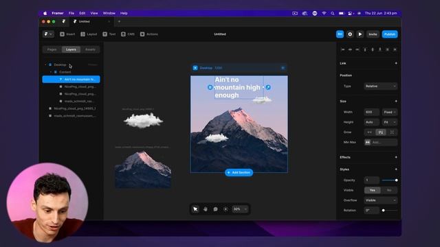Collapse the Desktop layer tree row
The image size is (440, 247).
click(45, 64)
